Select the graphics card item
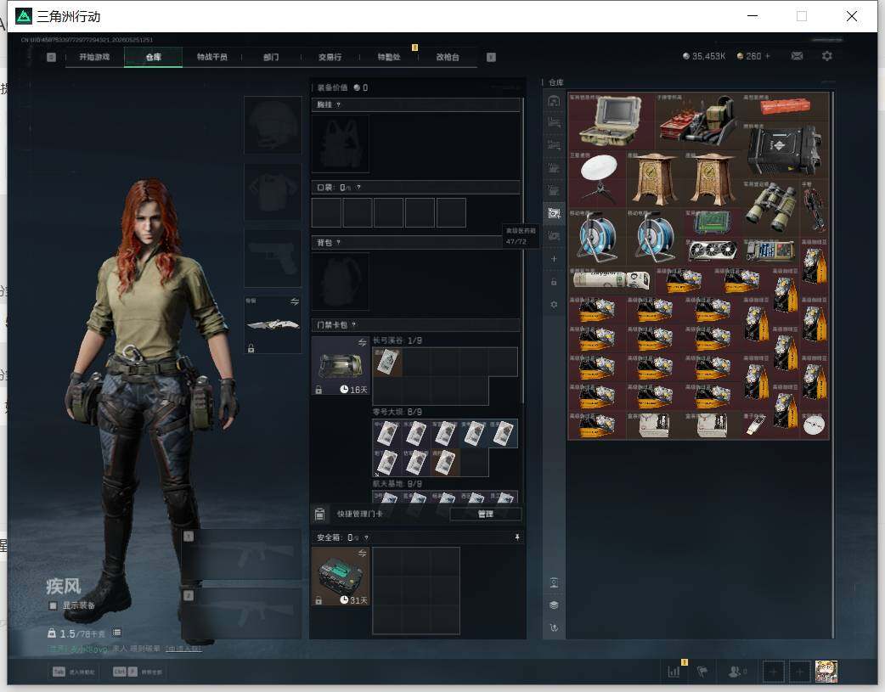Screen dimensions: 885x692 click(x=713, y=251)
